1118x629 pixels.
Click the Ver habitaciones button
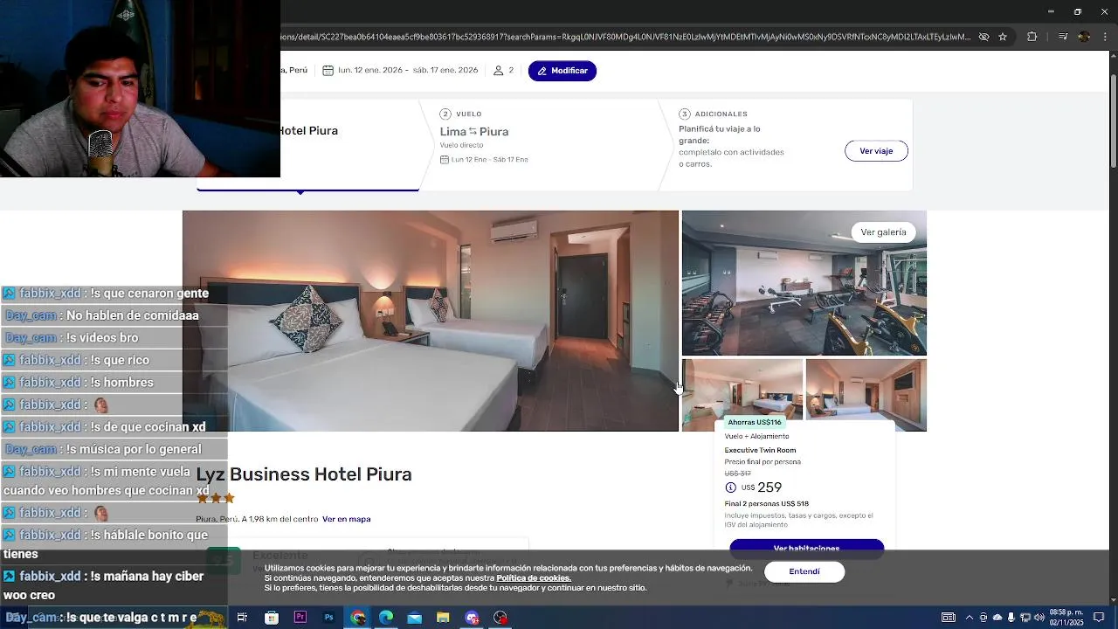[x=806, y=547]
